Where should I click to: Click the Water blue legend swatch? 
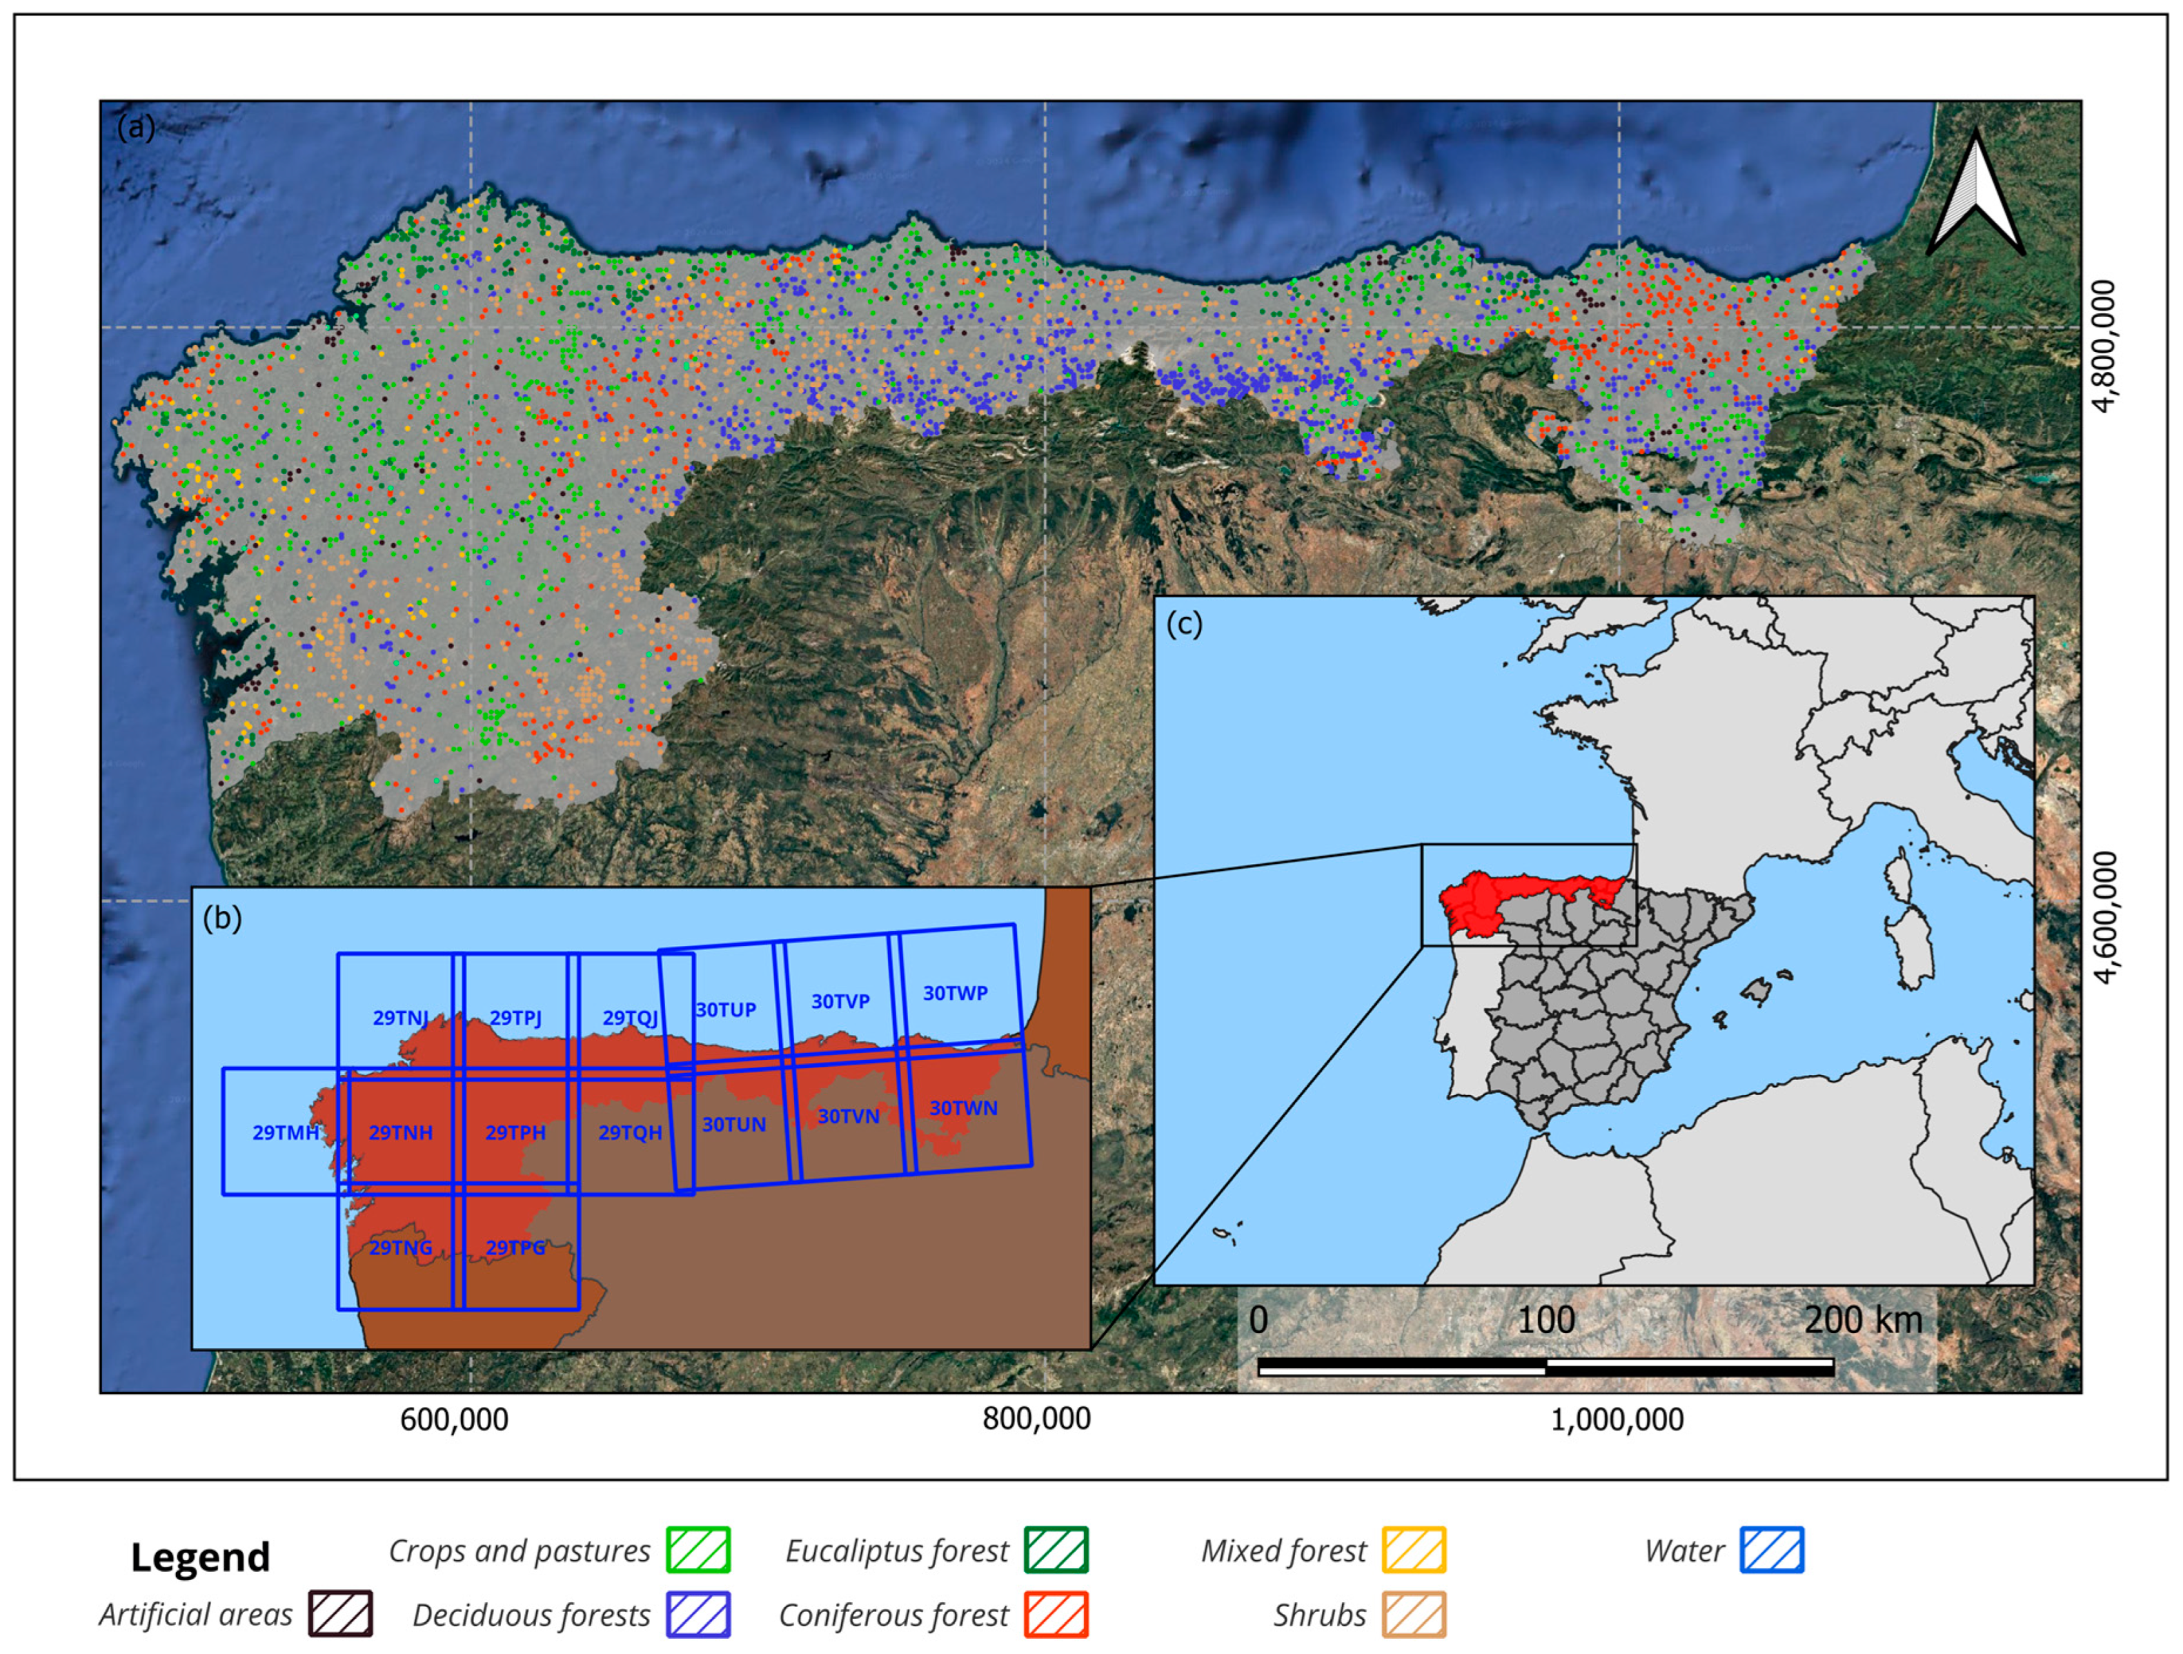pos(1772,1549)
